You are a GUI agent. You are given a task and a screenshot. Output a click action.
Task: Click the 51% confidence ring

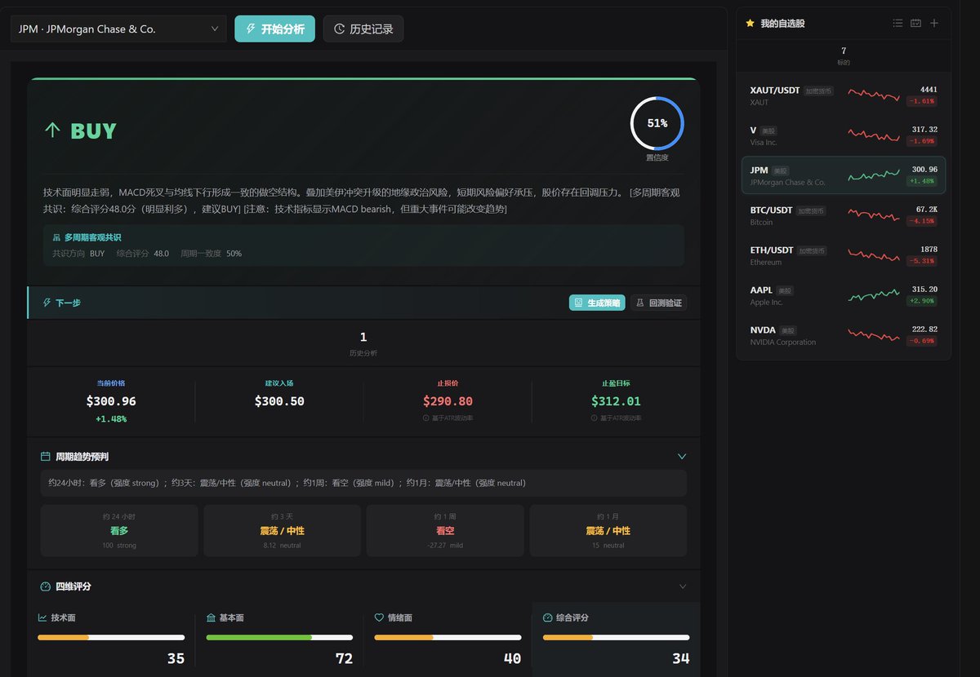[657, 123]
